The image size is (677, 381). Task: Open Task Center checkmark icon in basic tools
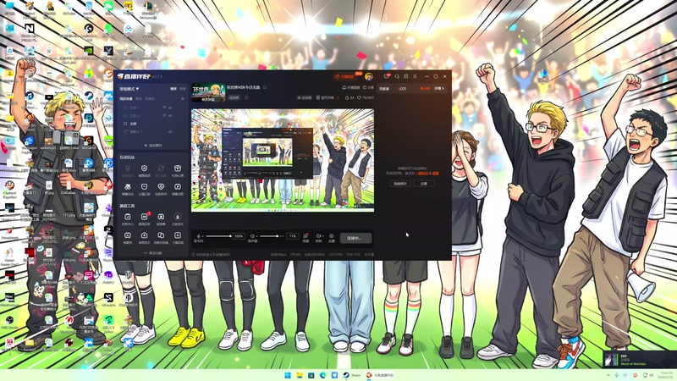(128, 217)
